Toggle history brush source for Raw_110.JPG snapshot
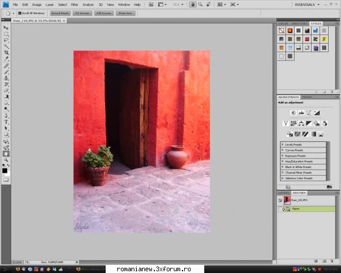 click(x=281, y=200)
